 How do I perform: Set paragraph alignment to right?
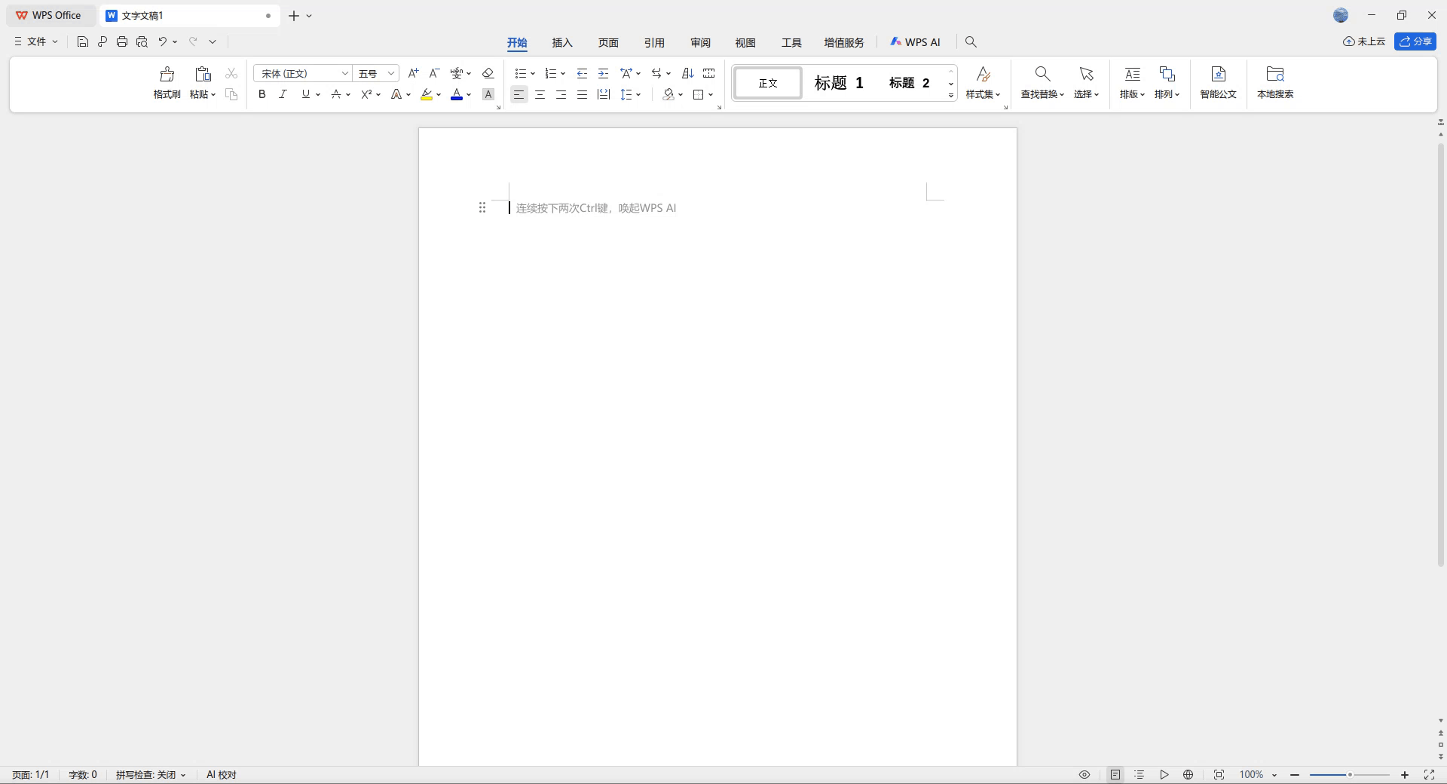(x=561, y=94)
